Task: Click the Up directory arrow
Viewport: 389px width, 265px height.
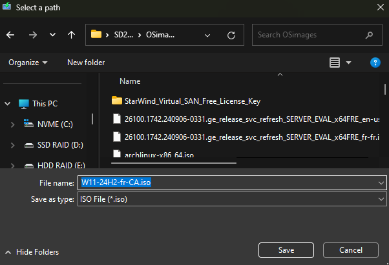Action: (x=71, y=35)
